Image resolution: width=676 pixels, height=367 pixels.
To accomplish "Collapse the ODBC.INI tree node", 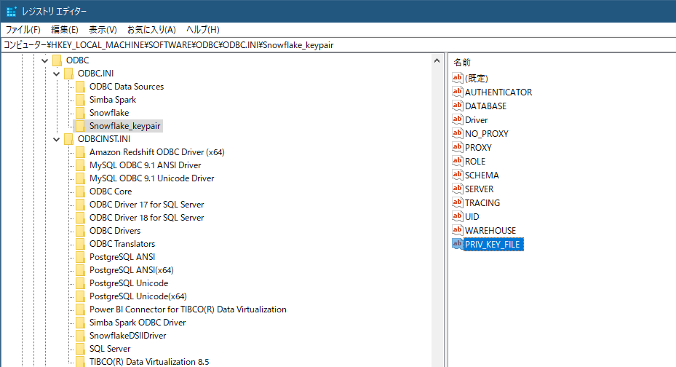I will pos(57,74).
